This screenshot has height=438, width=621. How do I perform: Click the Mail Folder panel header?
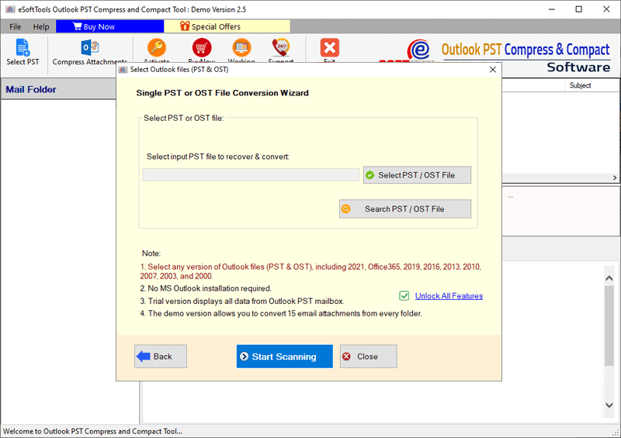pos(59,89)
